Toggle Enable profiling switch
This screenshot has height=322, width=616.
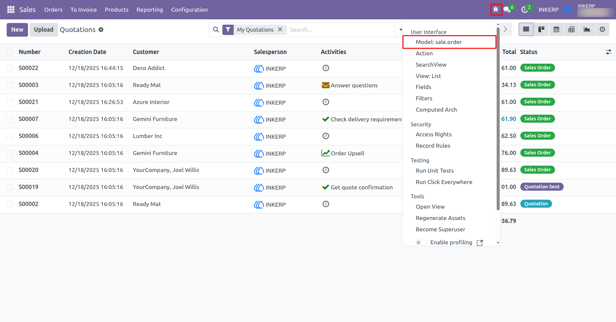tap(421, 242)
